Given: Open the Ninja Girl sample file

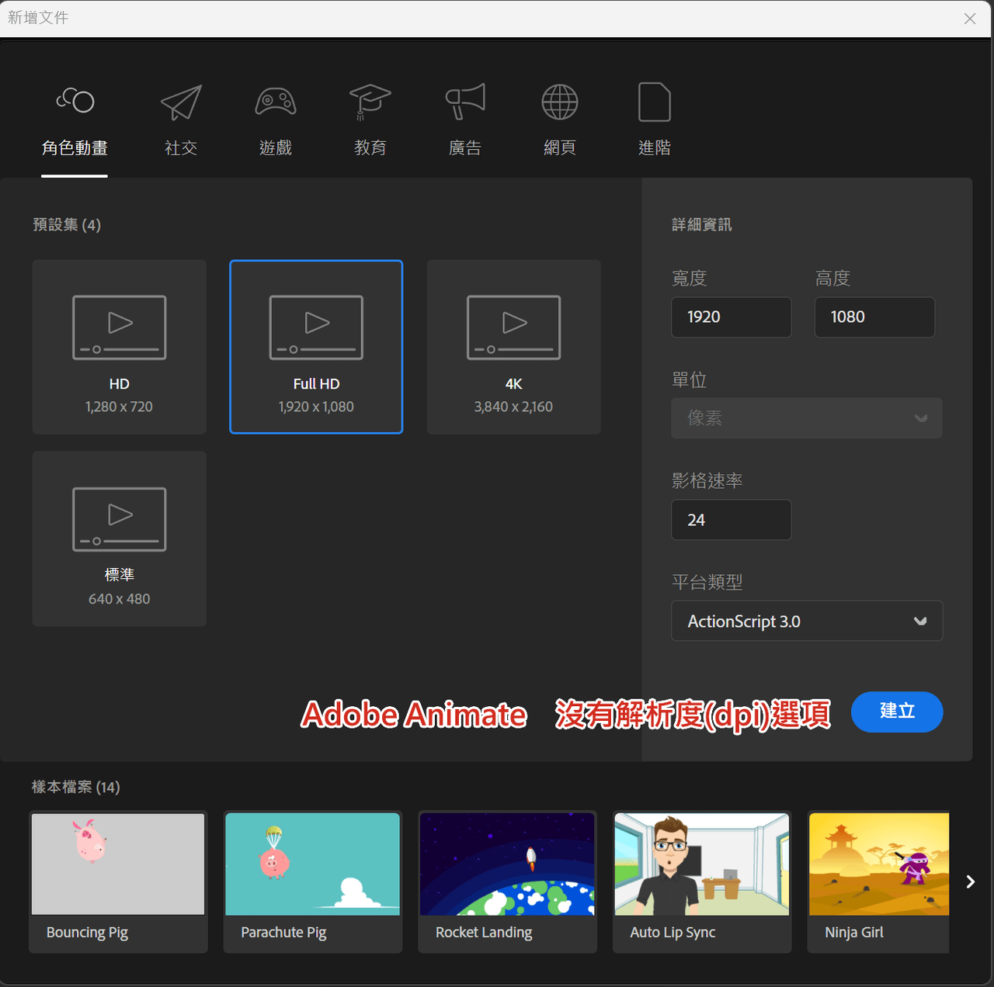Looking at the screenshot, I should [x=878, y=881].
